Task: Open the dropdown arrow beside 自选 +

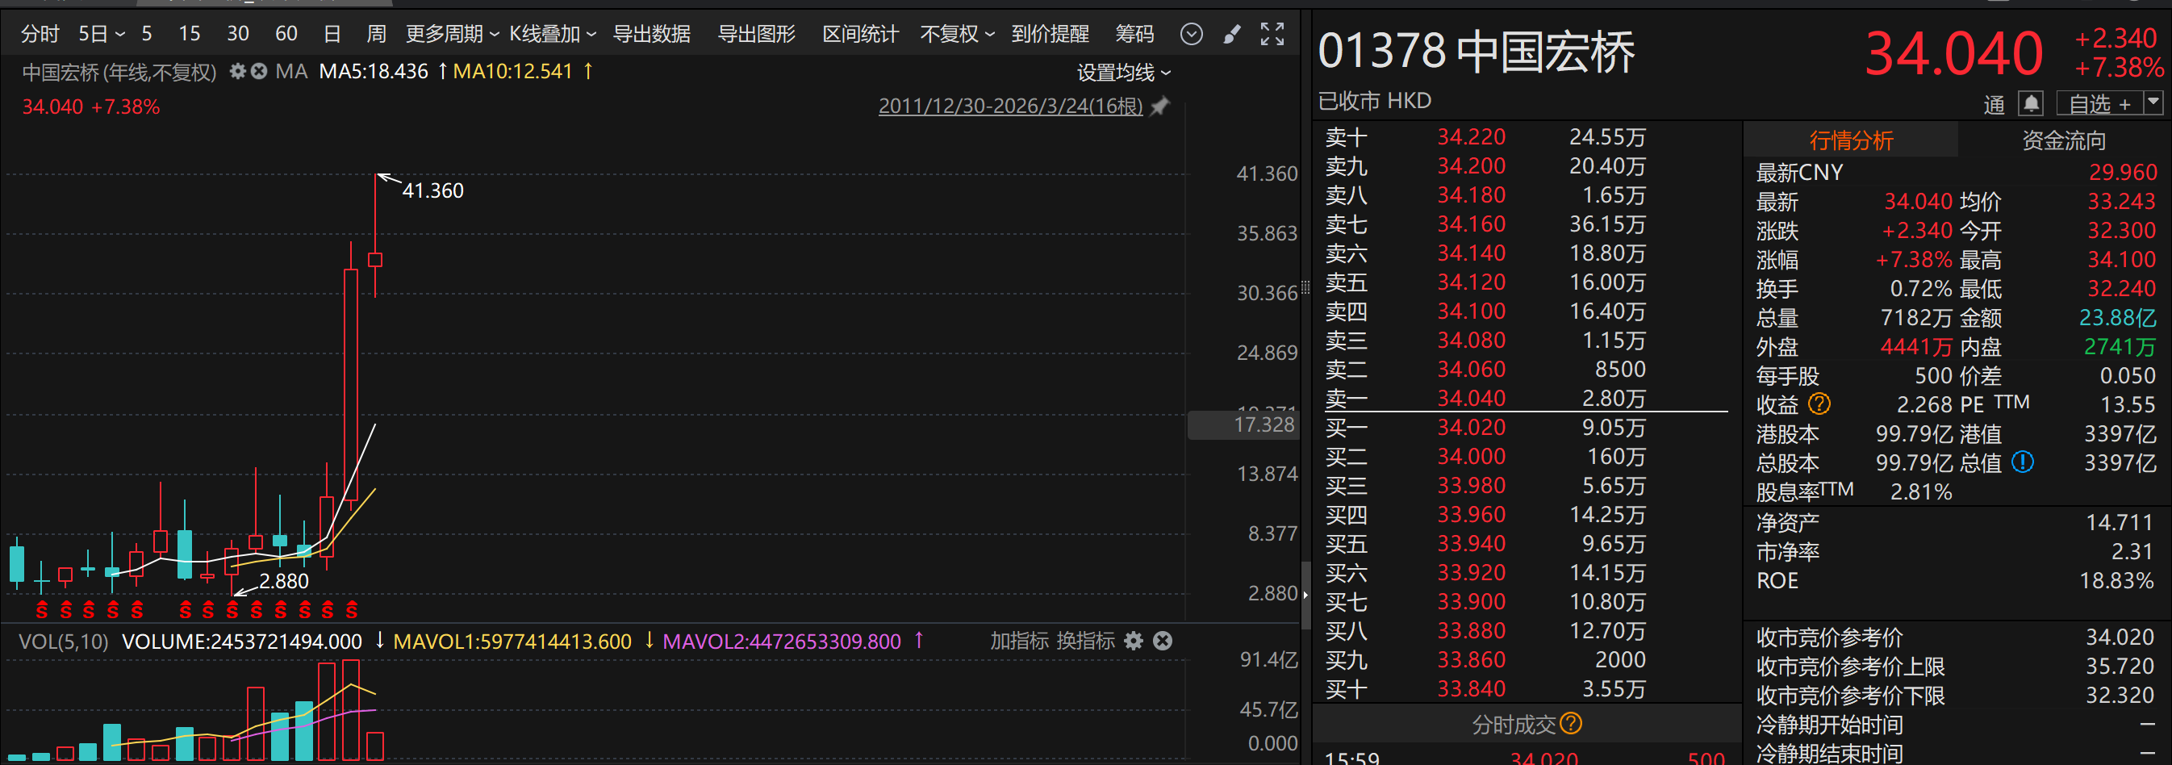Action: coord(2153,103)
